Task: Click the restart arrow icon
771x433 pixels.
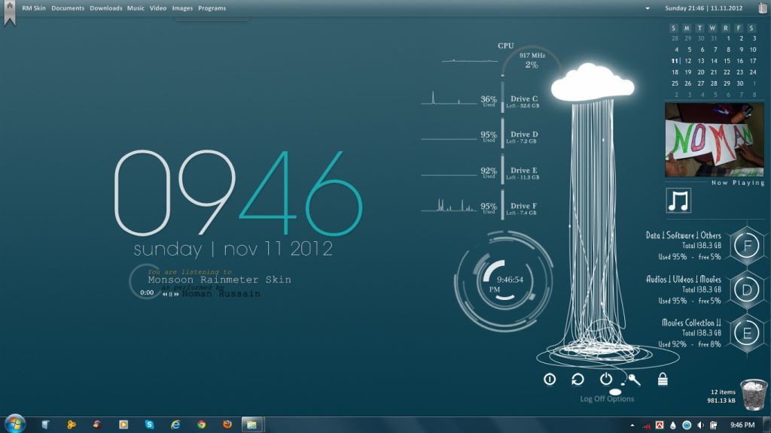Action: 577,379
